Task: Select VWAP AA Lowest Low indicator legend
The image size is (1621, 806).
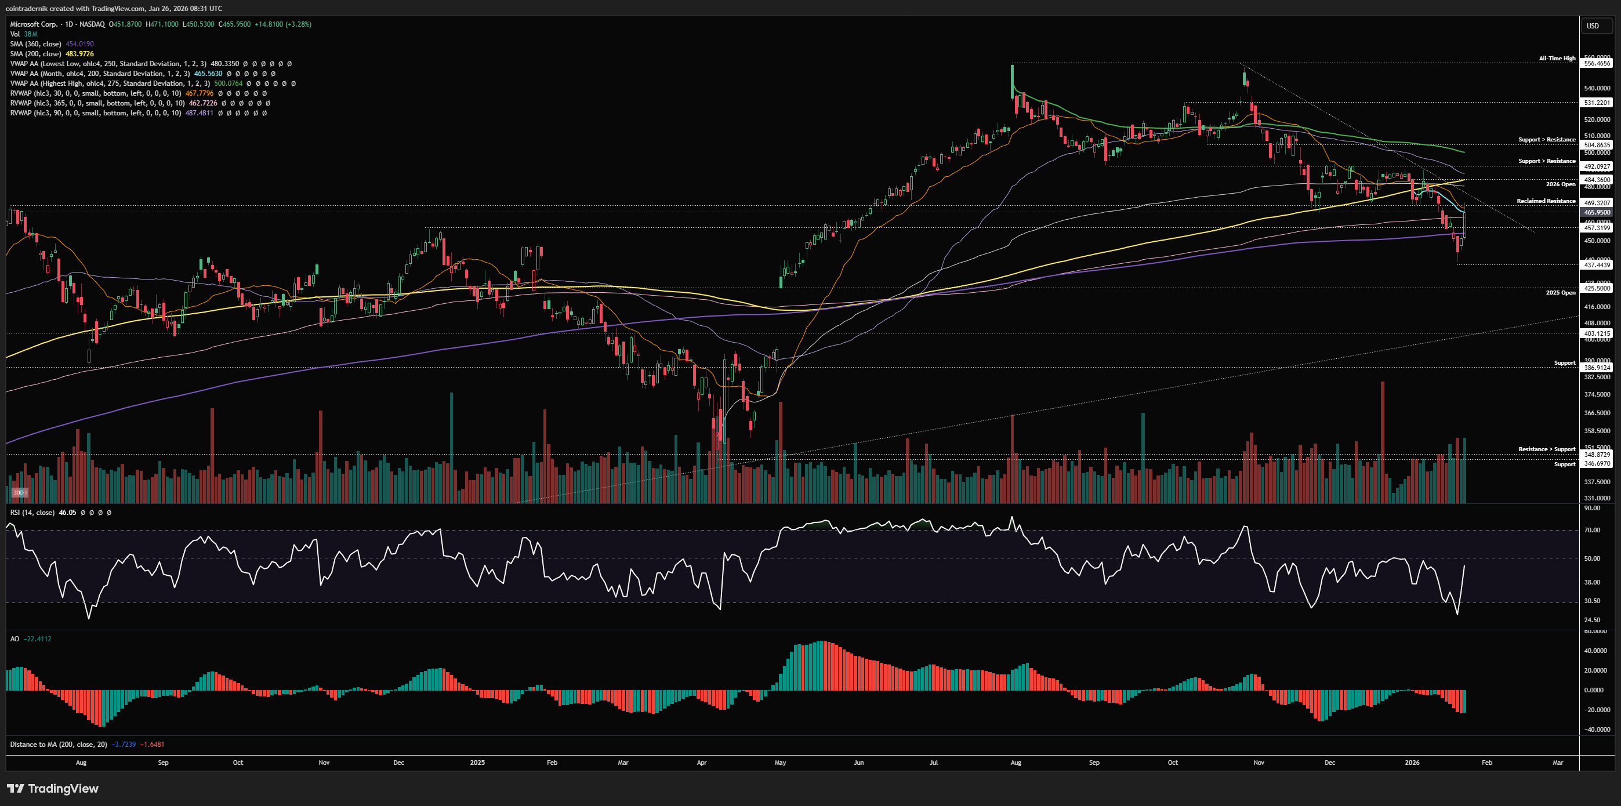Action: [107, 64]
